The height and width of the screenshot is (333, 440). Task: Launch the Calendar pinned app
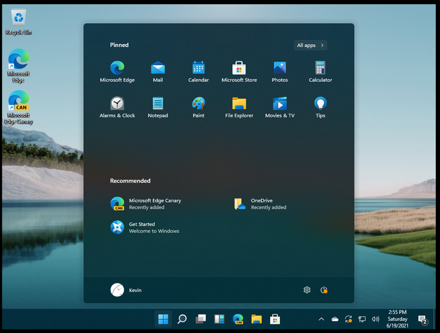coord(199,71)
